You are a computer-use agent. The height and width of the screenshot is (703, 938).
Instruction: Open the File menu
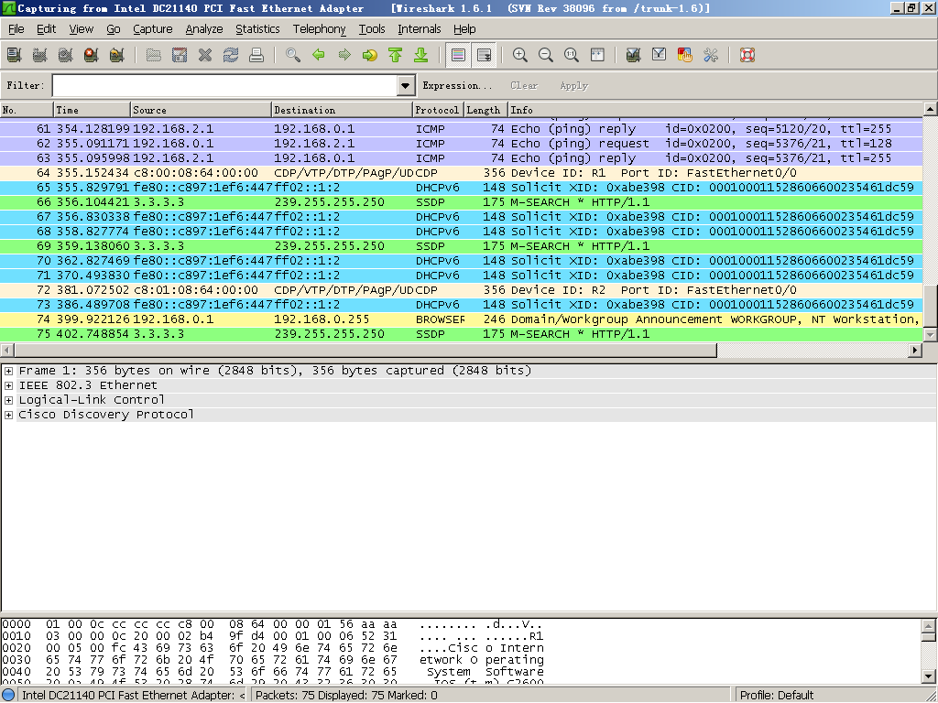click(16, 28)
